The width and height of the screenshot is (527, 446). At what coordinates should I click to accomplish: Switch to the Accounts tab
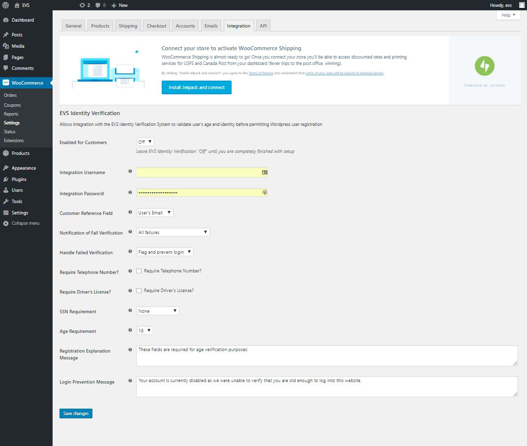click(185, 26)
